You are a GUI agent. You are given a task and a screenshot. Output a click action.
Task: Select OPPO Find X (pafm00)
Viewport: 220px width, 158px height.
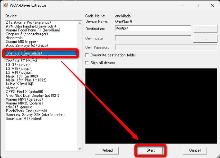point(24,92)
